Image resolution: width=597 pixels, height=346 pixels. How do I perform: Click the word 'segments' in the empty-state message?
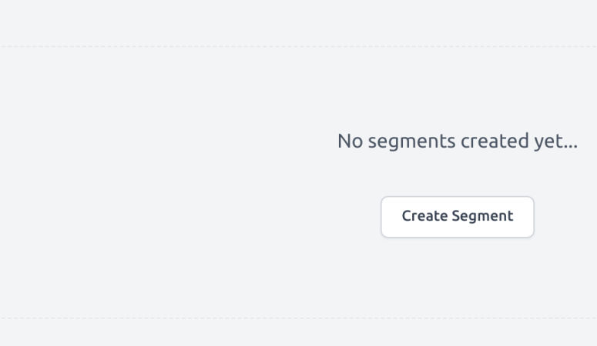point(411,142)
